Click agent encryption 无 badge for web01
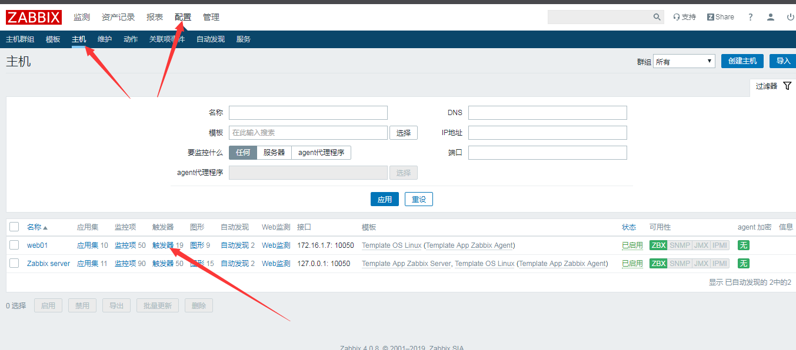This screenshot has height=350, width=796. pyautogui.click(x=744, y=245)
